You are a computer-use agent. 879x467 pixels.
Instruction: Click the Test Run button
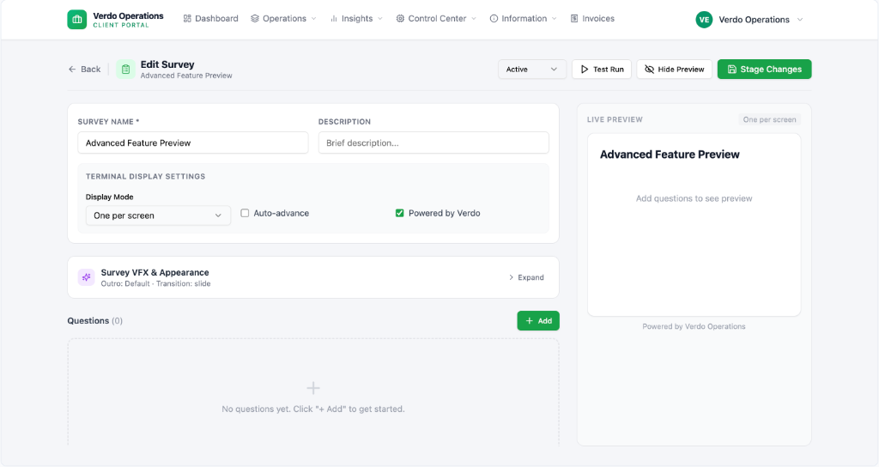tap(602, 69)
